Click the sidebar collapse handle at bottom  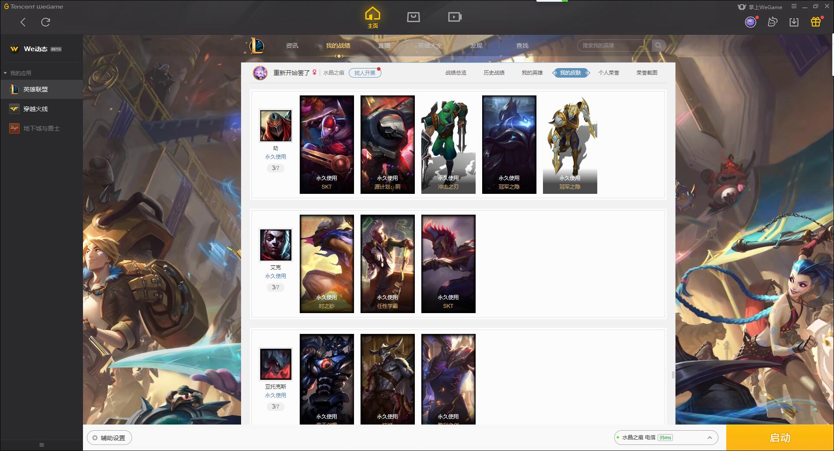pos(42,445)
